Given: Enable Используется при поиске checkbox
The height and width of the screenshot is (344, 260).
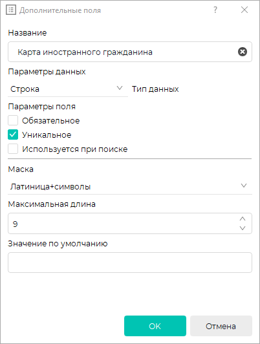Looking at the screenshot, I should (x=13, y=149).
